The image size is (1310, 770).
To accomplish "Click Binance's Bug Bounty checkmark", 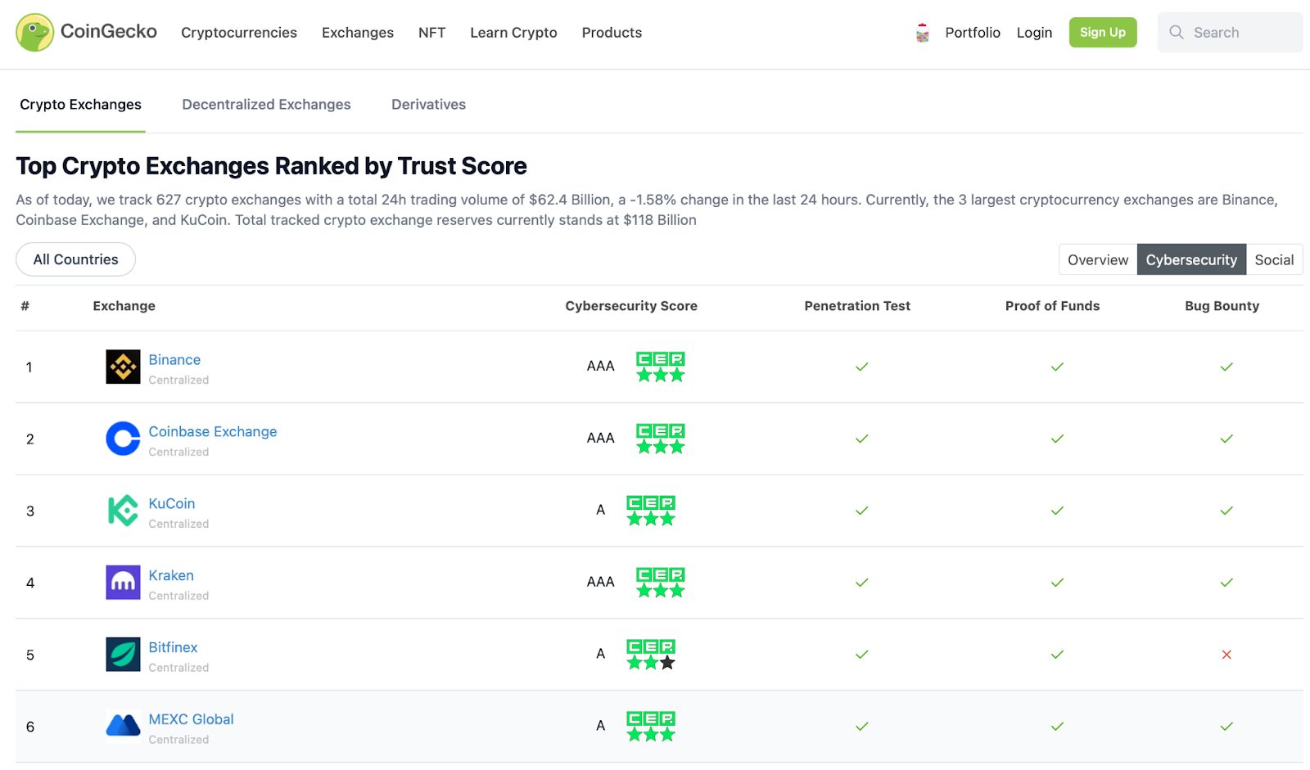I will pos(1226,367).
